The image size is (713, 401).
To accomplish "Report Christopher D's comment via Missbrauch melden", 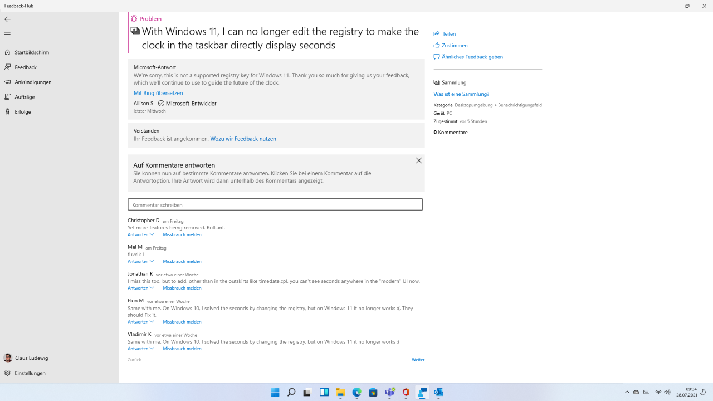I will tap(182, 234).
